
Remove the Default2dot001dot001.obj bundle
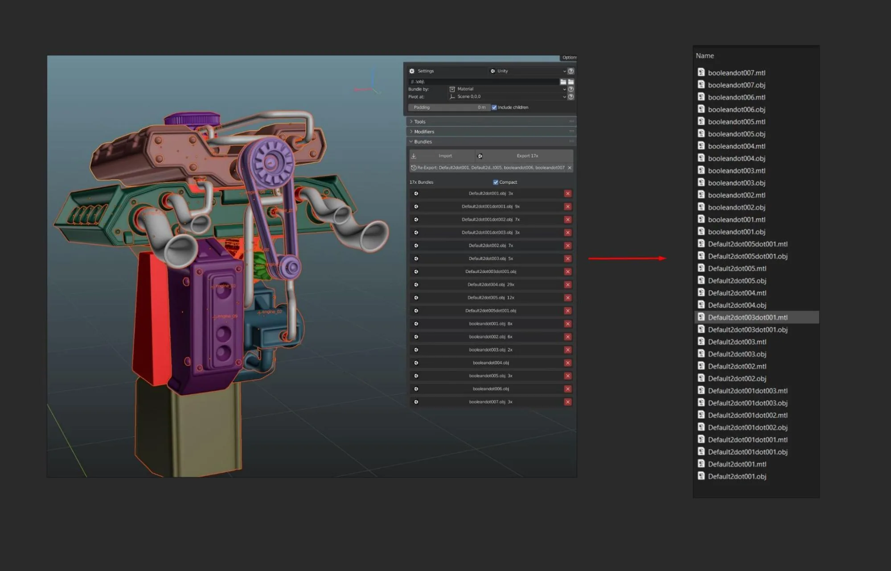pyautogui.click(x=568, y=207)
